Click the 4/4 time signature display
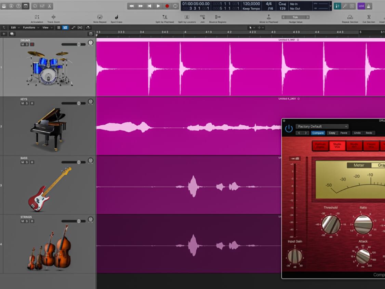This screenshot has width=385, height=289. tap(269, 4)
